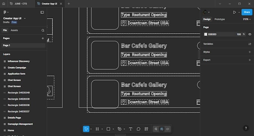Minimize the Figma window
This screenshot has height=136, width=254.
(x=230, y=4)
